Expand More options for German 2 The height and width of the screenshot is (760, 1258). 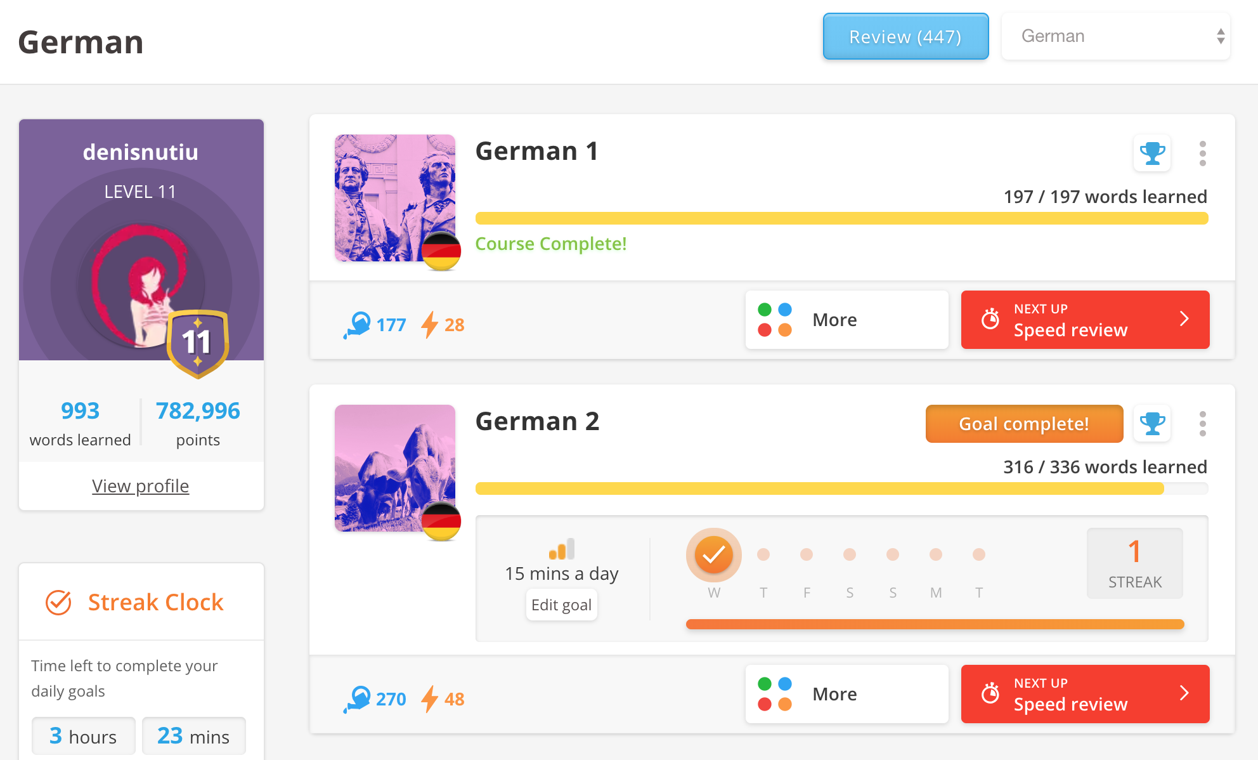(x=846, y=694)
